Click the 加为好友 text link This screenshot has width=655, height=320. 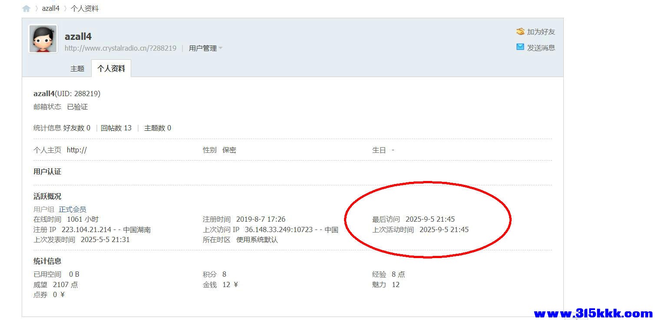point(541,32)
